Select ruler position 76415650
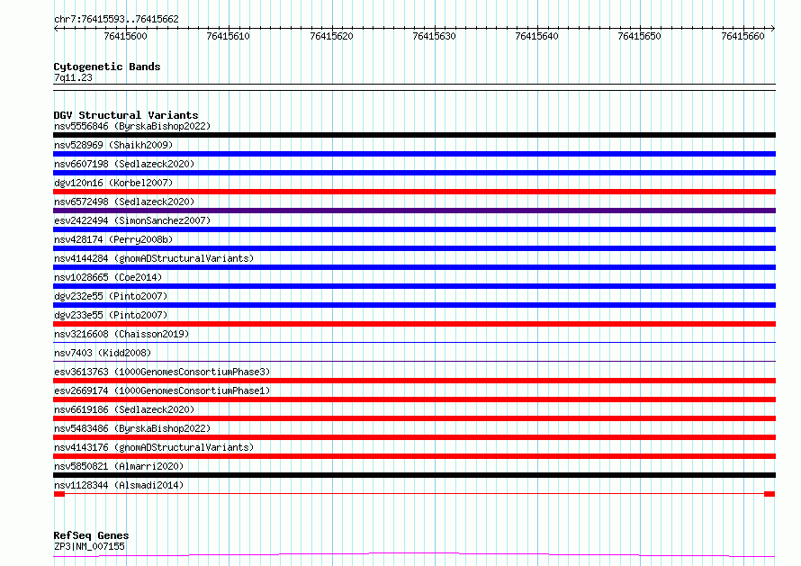Screen dimensions: 801x566 pyautogui.click(x=640, y=36)
